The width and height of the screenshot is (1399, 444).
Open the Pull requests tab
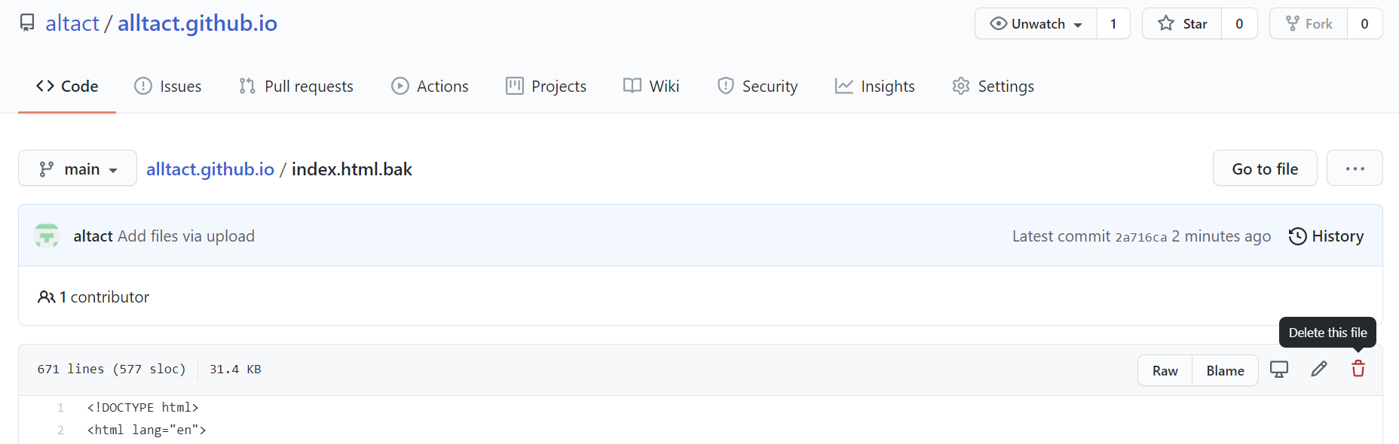(x=295, y=86)
